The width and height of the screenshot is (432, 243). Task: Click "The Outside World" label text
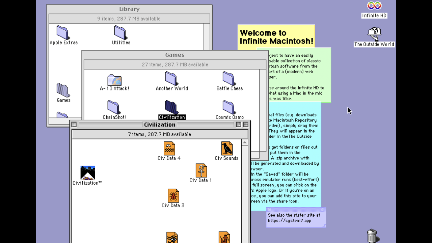[x=374, y=44]
